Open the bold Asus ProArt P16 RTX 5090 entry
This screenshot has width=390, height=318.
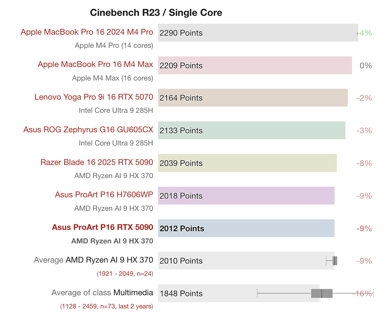[x=102, y=227]
